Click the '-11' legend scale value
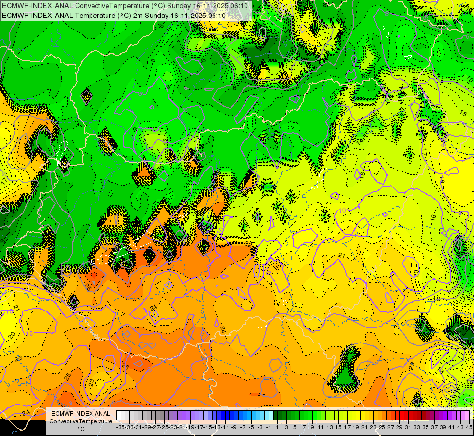474x436 pixels. point(225,428)
